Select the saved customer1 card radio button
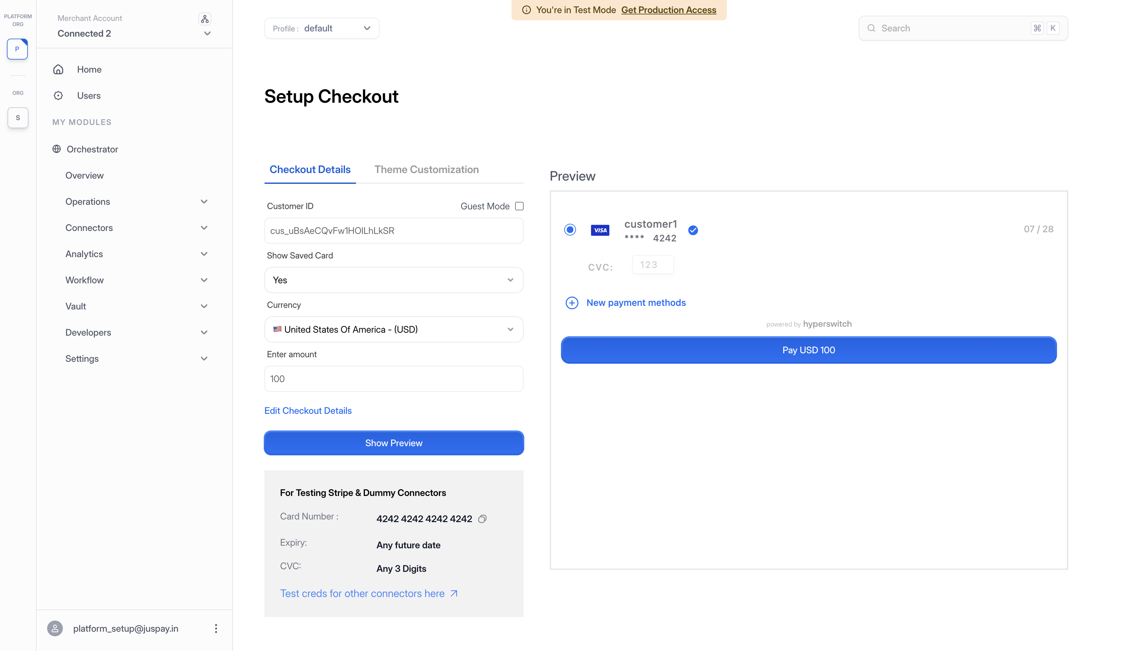This screenshot has width=1131, height=651. point(570,230)
